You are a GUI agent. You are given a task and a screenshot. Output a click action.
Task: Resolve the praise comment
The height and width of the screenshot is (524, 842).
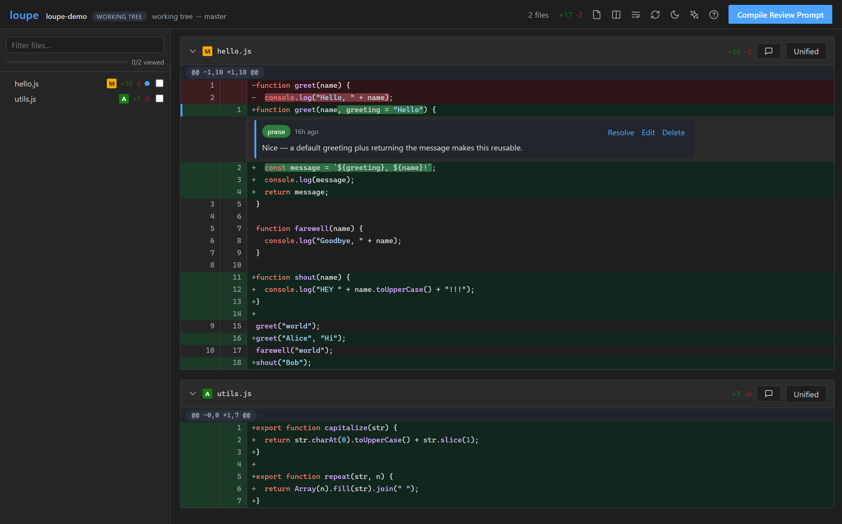[621, 133]
